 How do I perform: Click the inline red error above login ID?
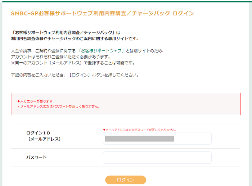click(x=140, y=130)
